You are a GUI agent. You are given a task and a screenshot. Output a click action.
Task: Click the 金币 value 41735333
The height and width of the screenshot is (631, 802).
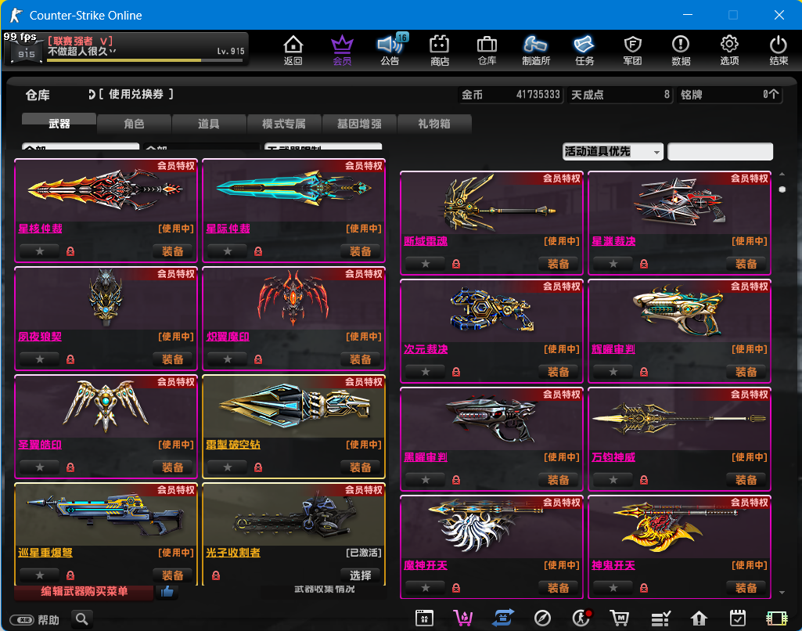pos(538,95)
